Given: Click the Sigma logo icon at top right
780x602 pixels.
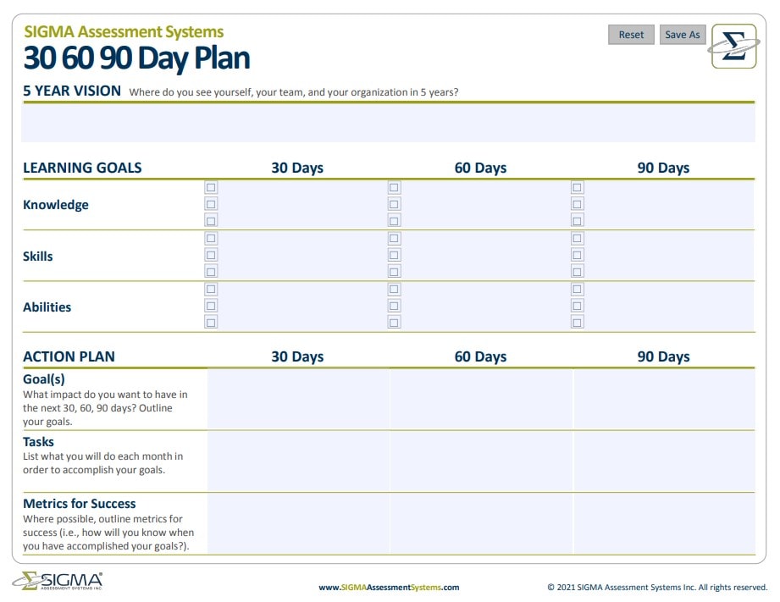Looking at the screenshot, I should click(x=733, y=46).
